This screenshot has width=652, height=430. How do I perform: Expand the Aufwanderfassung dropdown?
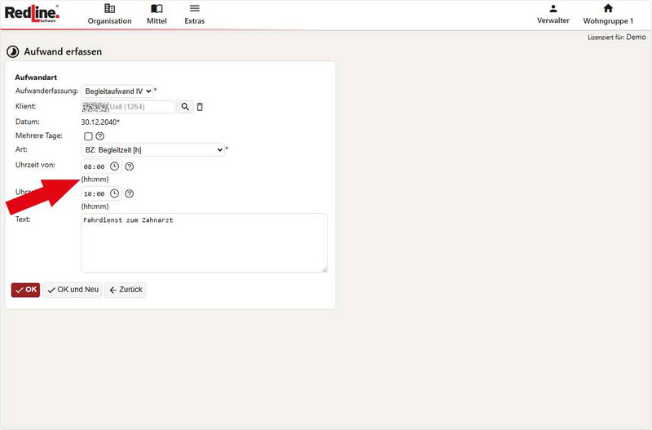[x=118, y=91]
